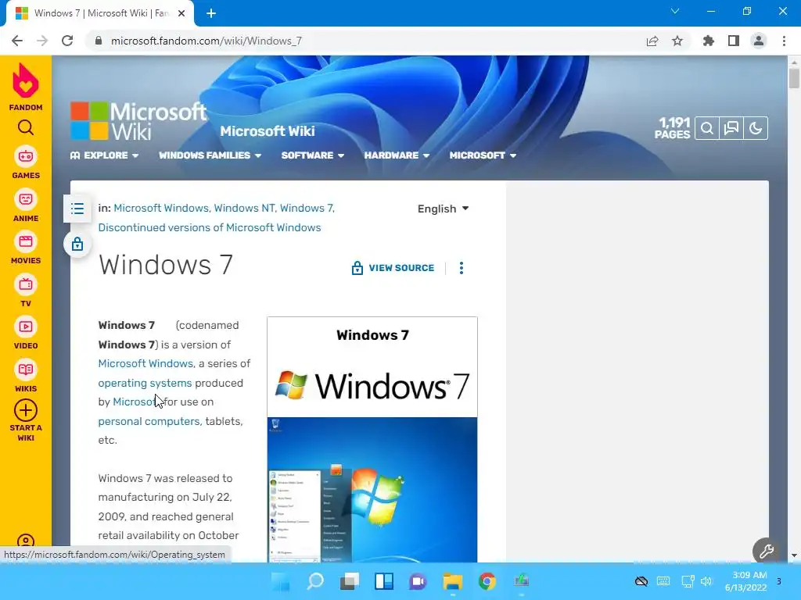Open Windows NT category link
This screenshot has width=801, height=600.
point(244,208)
